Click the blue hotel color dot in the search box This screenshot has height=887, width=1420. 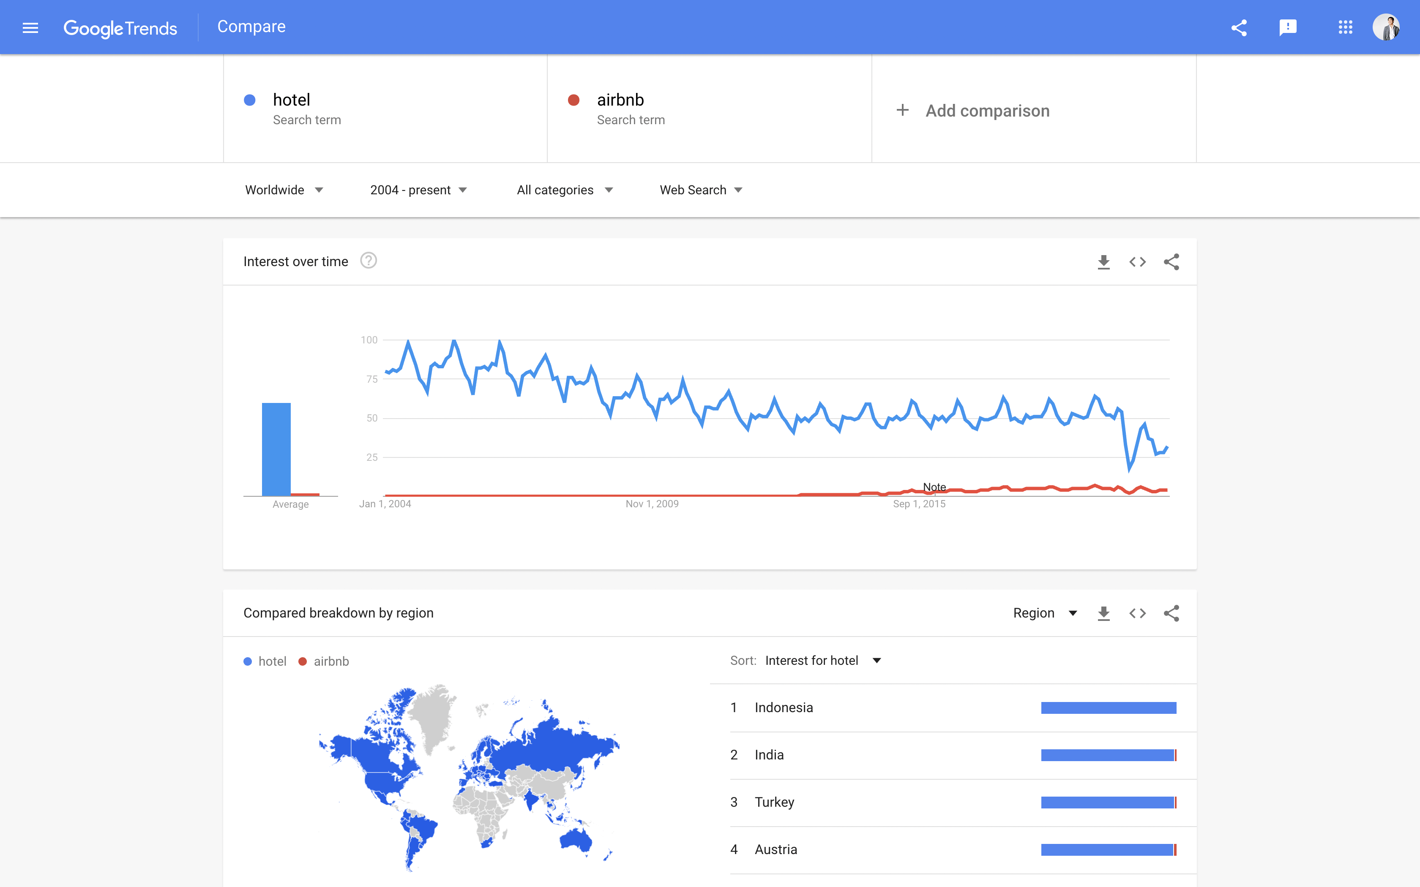[249, 100]
